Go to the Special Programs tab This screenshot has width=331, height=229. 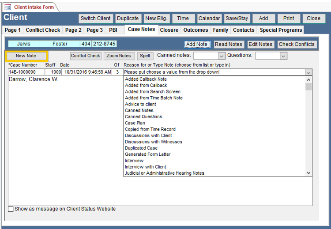pyautogui.click(x=281, y=30)
